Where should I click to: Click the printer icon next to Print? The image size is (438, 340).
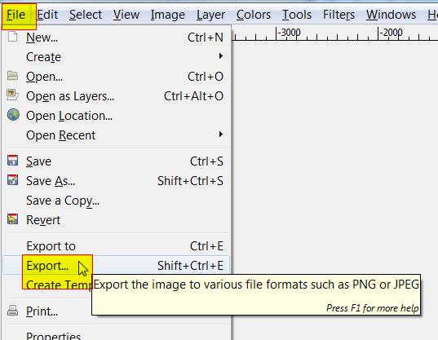[12, 311]
